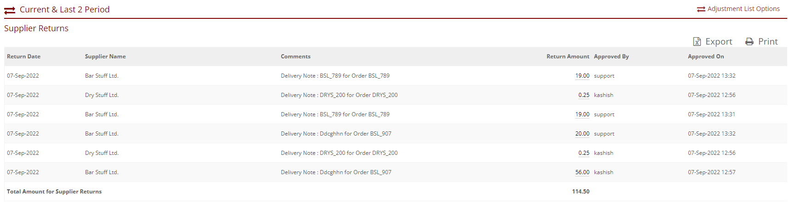Click the Export spreadsheet icon
The height and width of the screenshot is (210, 790).
coord(697,42)
